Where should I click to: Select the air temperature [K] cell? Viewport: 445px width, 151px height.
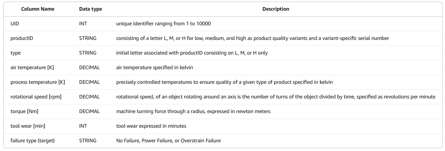32,68
